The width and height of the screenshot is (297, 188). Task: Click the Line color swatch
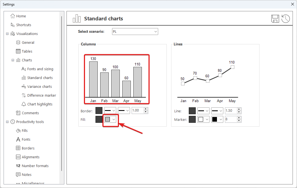[x=192, y=111]
